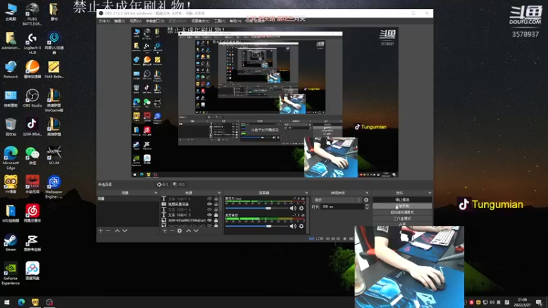
Task: Remove the selected source with Sources minus icon
Action: (172, 231)
